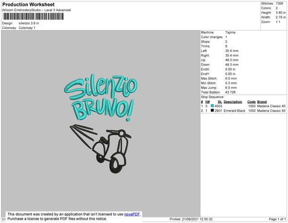The width and height of the screenshot is (288, 223).
Task: Select the stitch count value 7306
Action: (x=279, y=3)
